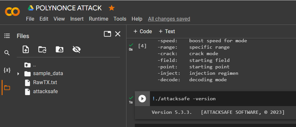
Task: Add a new Text cell
Action: coord(167,31)
